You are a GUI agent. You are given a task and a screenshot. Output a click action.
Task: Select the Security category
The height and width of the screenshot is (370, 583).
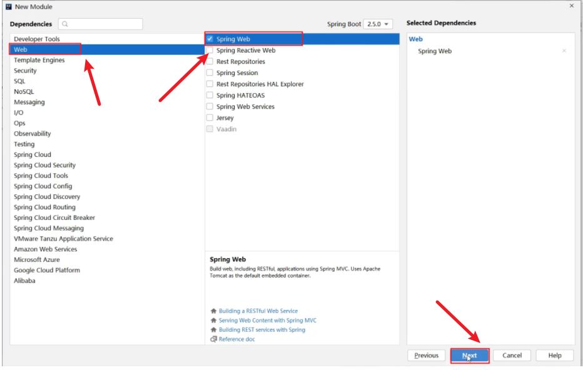[x=26, y=71]
